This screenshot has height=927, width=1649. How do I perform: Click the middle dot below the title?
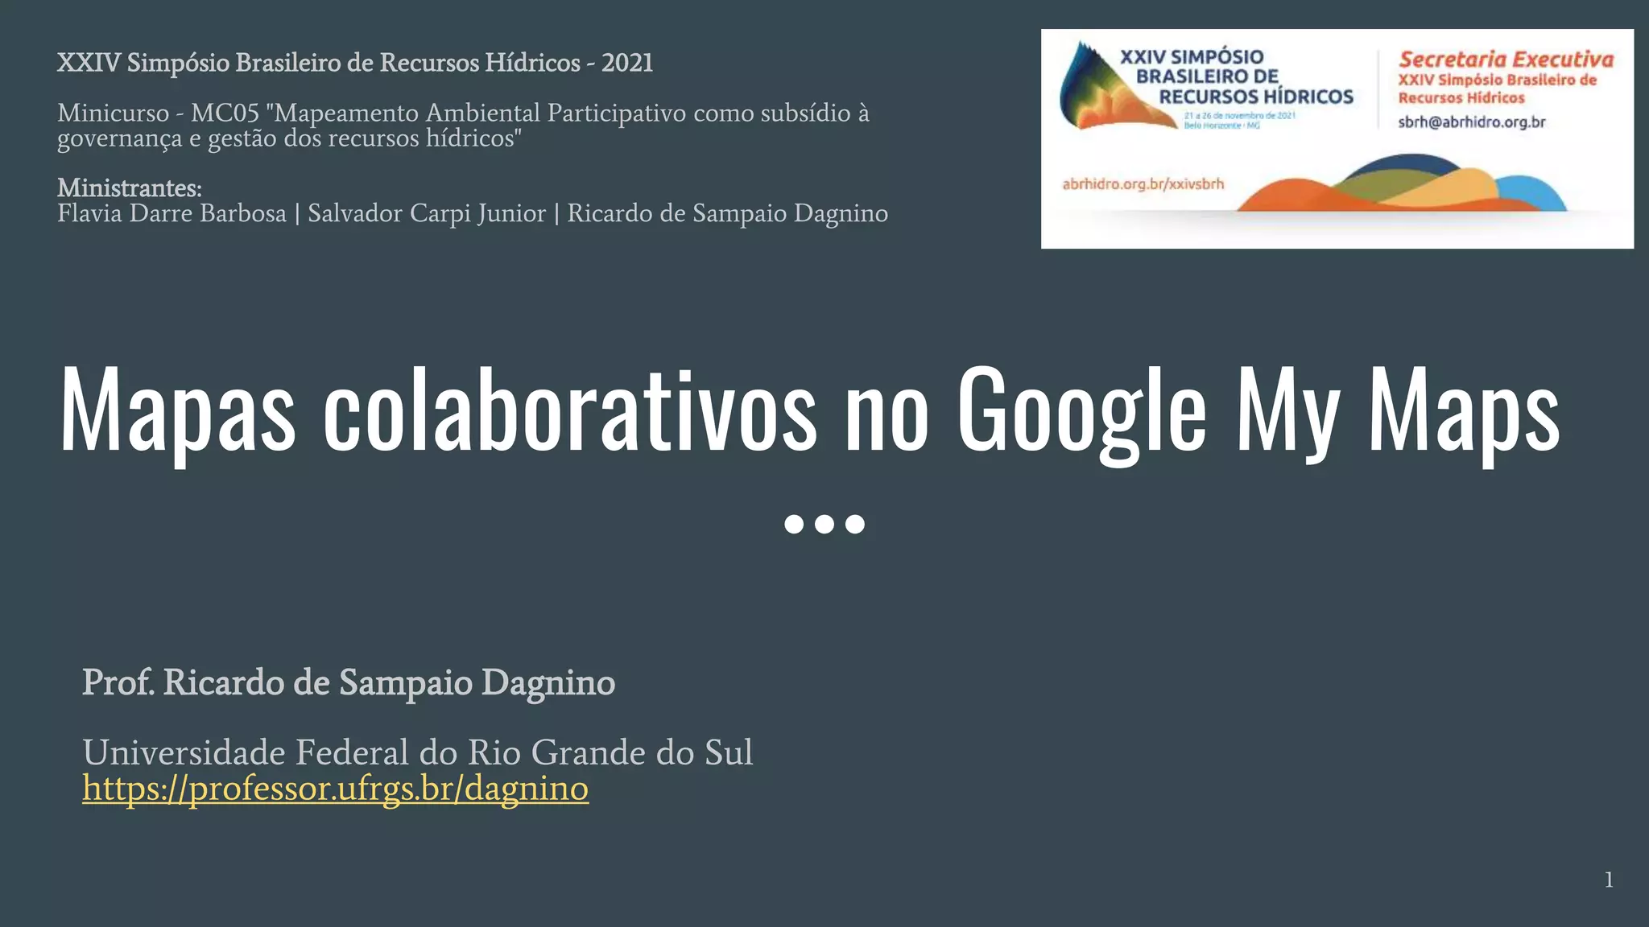[x=824, y=525]
